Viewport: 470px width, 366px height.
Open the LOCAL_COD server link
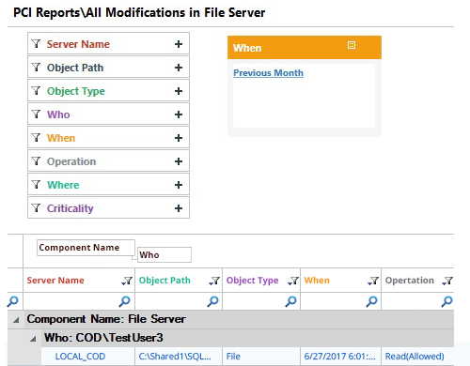click(80, 357)
